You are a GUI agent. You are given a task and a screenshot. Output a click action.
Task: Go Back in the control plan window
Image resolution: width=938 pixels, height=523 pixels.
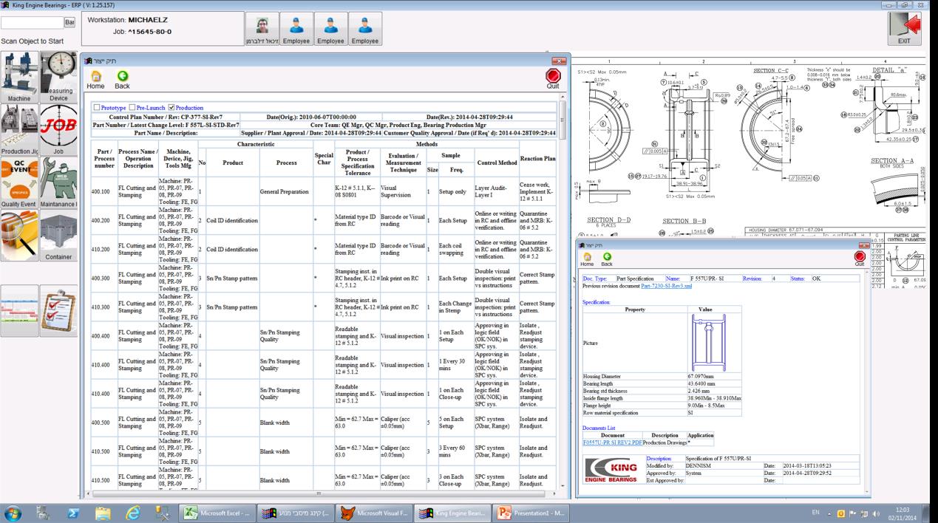click(x=122, y=80)
